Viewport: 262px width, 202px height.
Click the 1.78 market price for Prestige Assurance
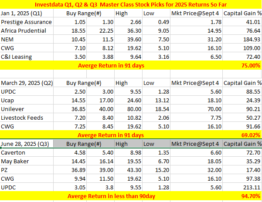click(196, 22)
